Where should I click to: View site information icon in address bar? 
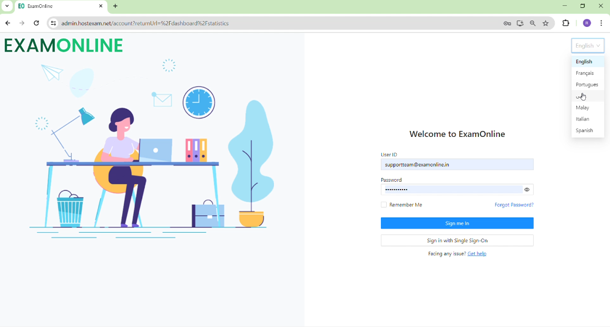tap(53, 23)
